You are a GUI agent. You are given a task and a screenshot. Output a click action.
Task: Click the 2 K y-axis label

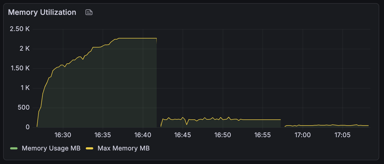click(24, 49)
